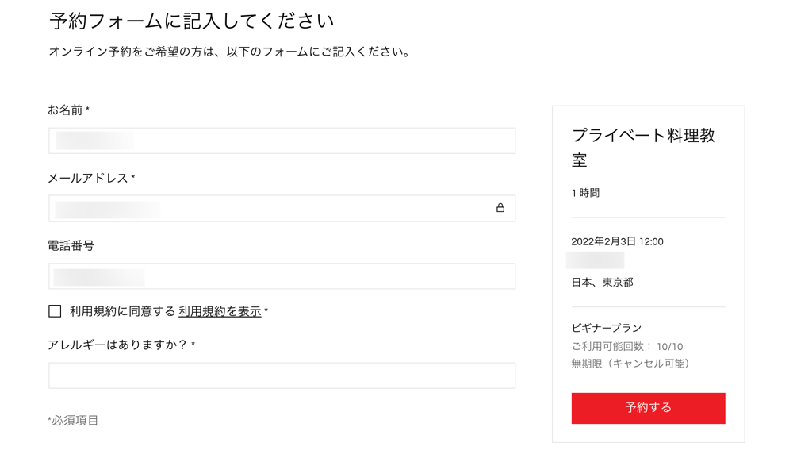Click the 無期限（キャンセル可能） note
793x462 pixels.
(630, 364)
